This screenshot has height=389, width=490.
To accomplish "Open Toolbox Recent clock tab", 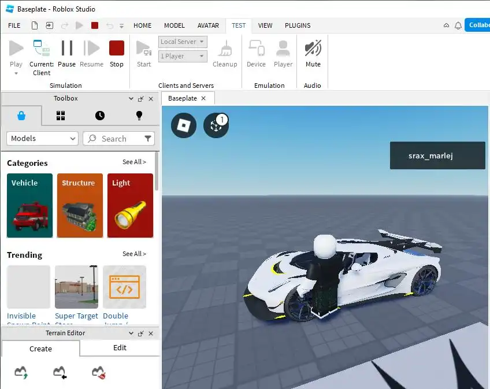I will click(100, 116).
